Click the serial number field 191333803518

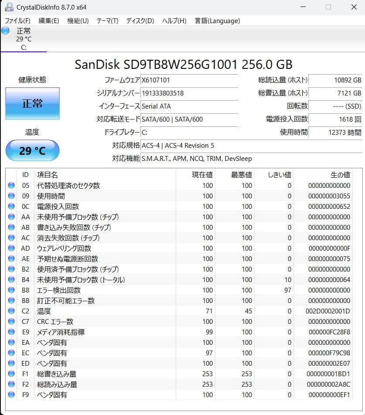pyautogui.click(x=189, y=93)
